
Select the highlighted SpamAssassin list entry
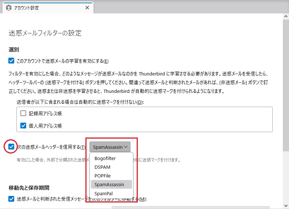coord(109,184)
